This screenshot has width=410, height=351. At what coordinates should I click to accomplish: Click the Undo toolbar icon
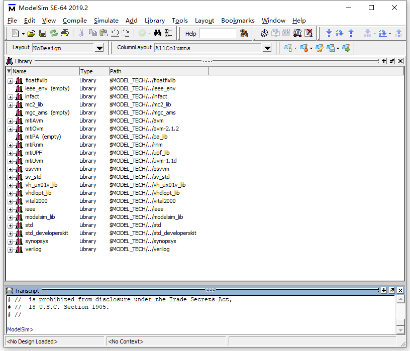point(115,33)
